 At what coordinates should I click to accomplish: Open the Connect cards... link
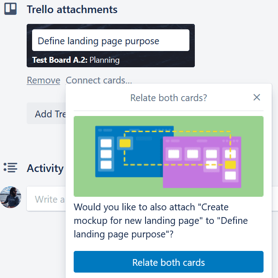click(x=99, y=80)
